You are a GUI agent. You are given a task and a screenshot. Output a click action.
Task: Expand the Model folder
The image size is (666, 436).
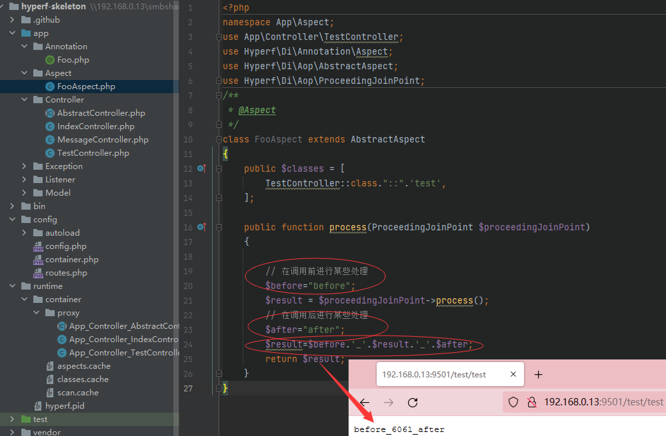coord(24,193)
